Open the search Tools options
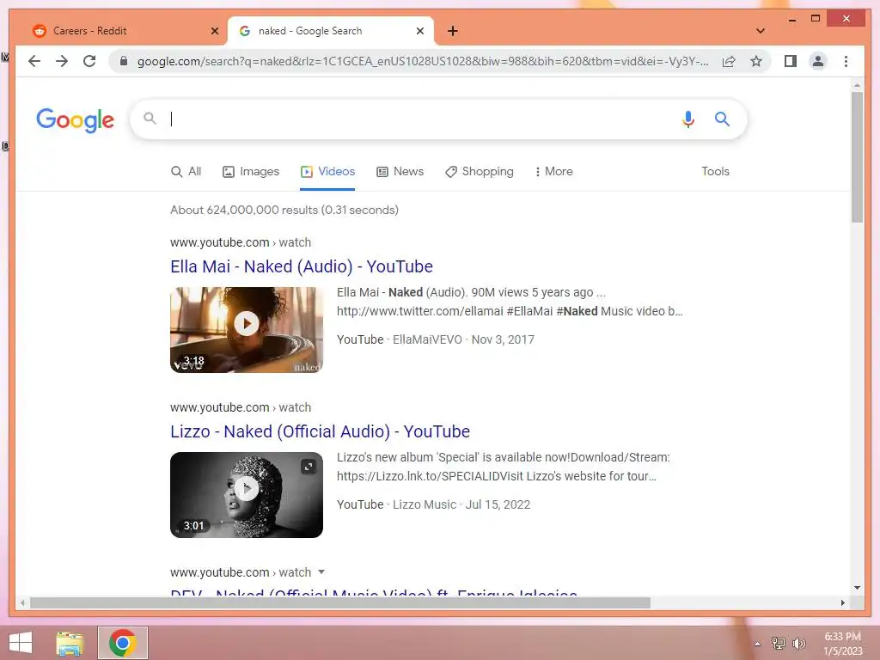Screen dimensions: 880x660 [x=715, y=172]
